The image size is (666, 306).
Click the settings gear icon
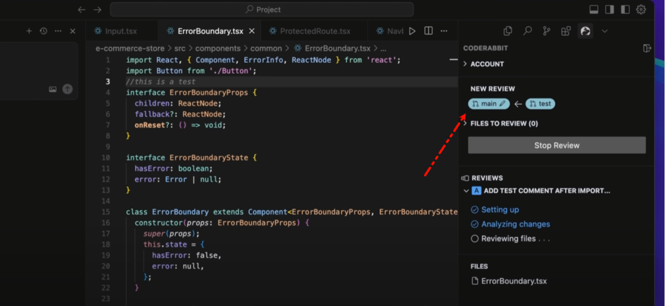[x=641, y=9]
